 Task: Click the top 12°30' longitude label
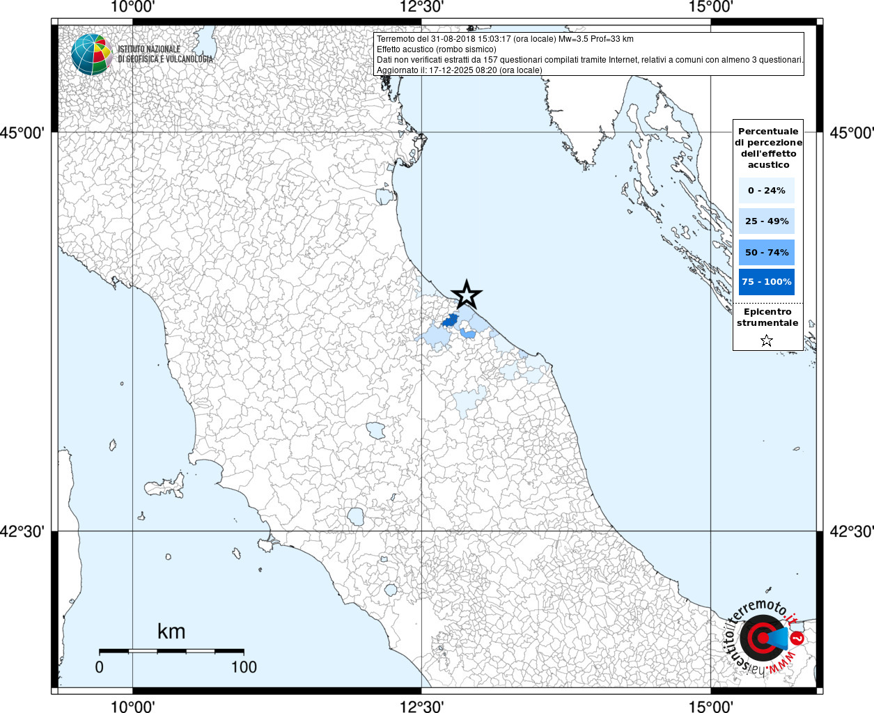(421, 8)
